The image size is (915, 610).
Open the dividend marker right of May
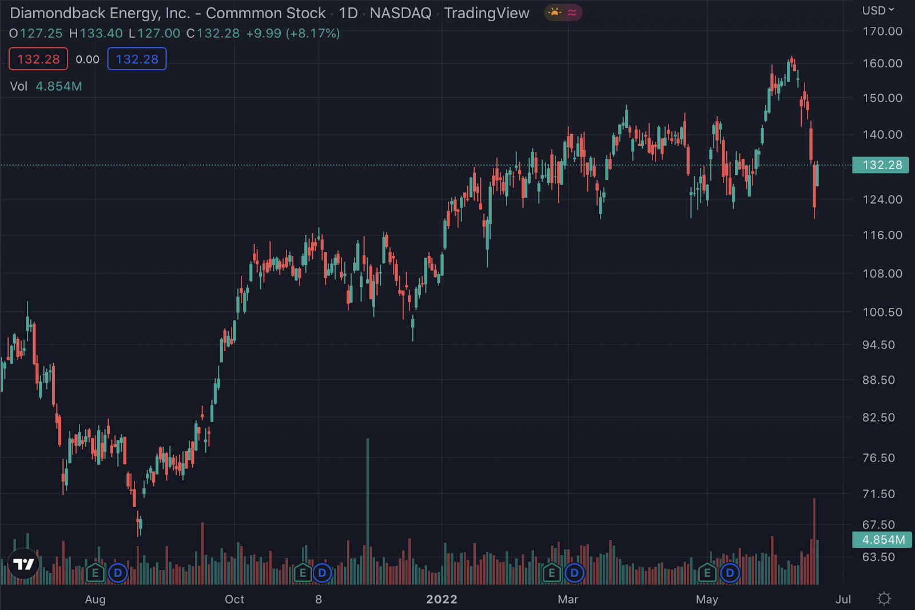730,572
